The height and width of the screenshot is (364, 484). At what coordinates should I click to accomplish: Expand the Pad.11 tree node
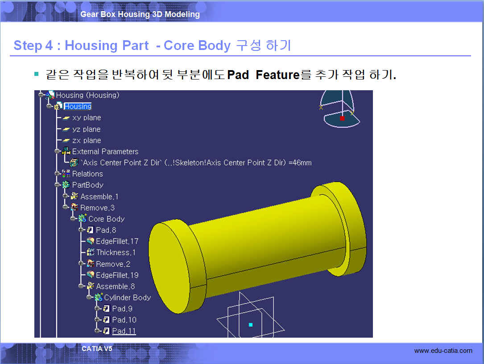[x=97, y=331]
